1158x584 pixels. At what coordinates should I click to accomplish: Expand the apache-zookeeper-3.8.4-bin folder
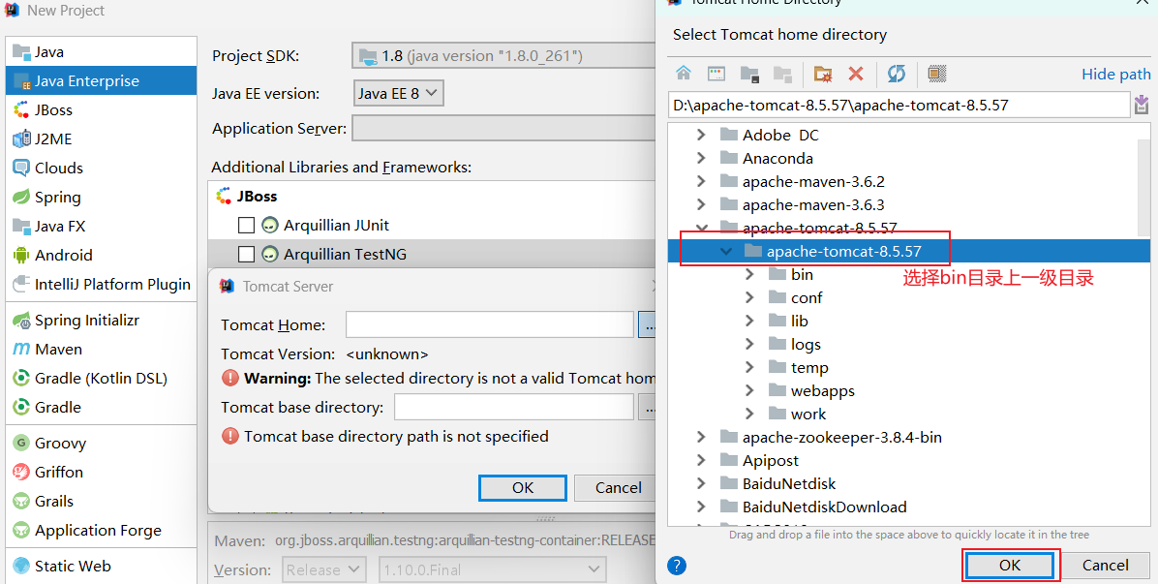coord(702,437)
